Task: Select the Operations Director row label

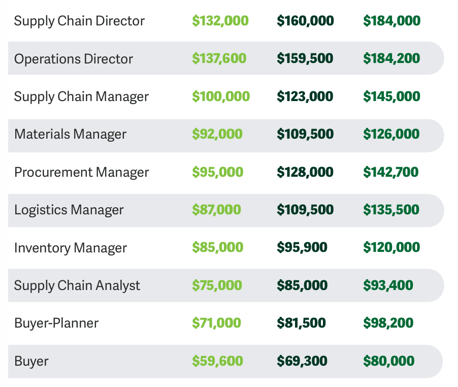Action: tap(74, 59)
